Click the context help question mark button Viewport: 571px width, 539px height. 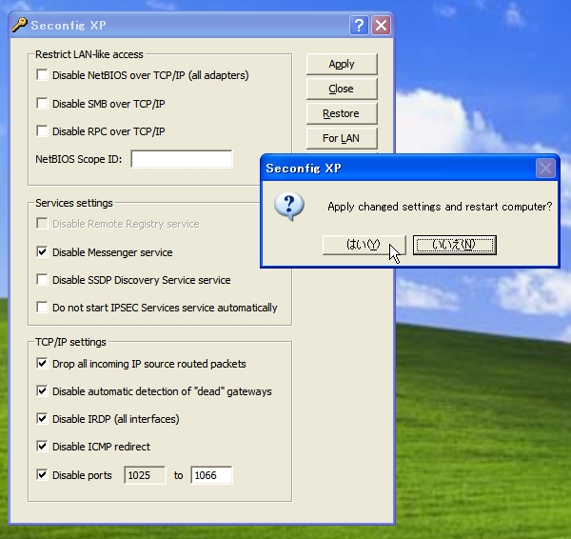pyautogui.click(x=359, y=25)
